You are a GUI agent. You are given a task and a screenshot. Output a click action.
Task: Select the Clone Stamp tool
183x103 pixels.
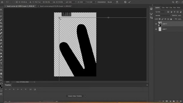pos(1,40)
